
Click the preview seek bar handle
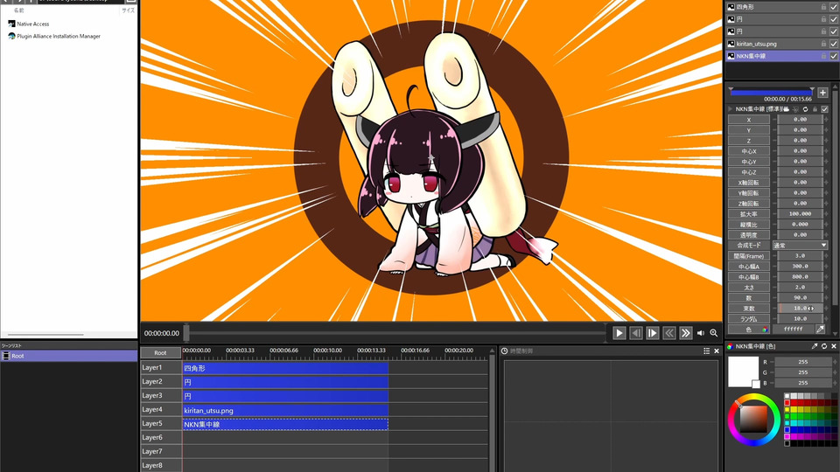(186, 333)
